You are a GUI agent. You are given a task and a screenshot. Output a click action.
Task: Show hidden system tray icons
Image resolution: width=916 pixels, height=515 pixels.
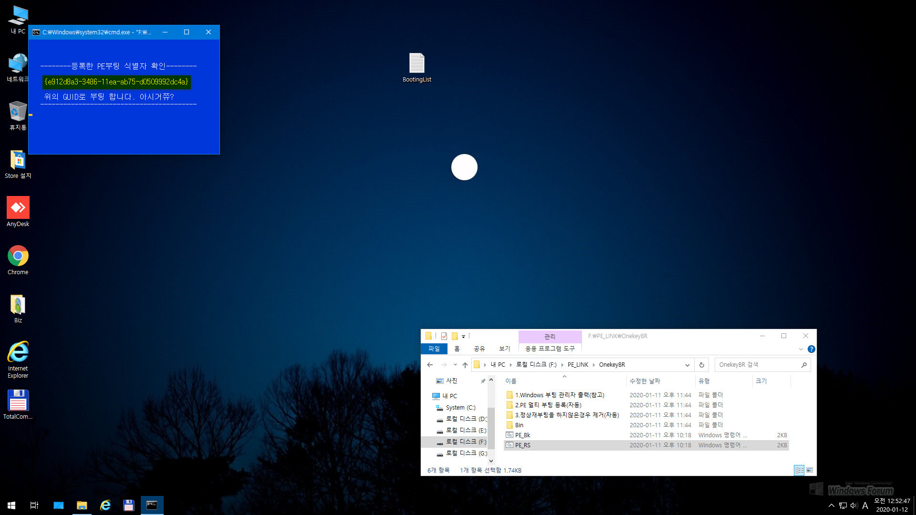tap(832, 505)
